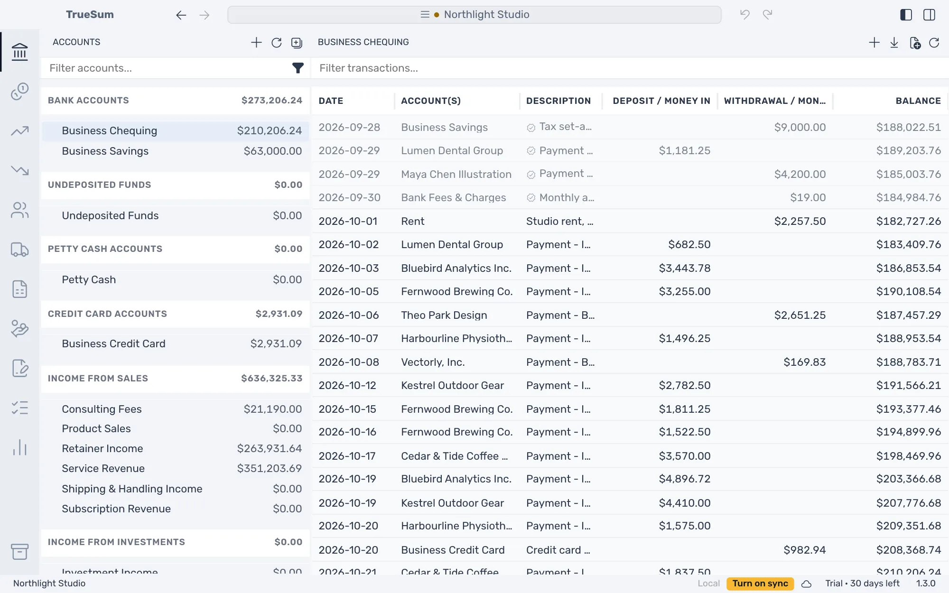Open the reconciliation clock-coin sidebar icon
Viewport: 949px width, 593px height.
point(19,91)
